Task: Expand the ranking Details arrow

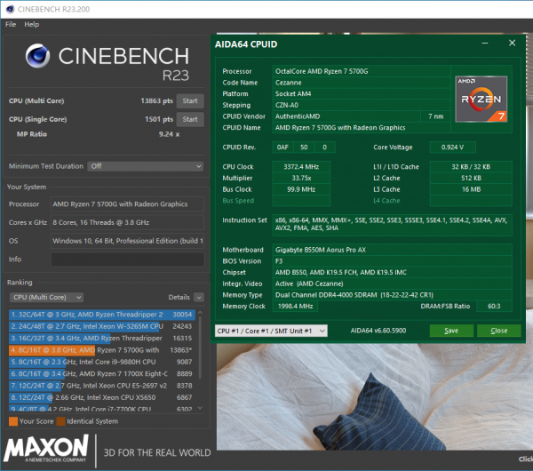Action: [199, 298]
